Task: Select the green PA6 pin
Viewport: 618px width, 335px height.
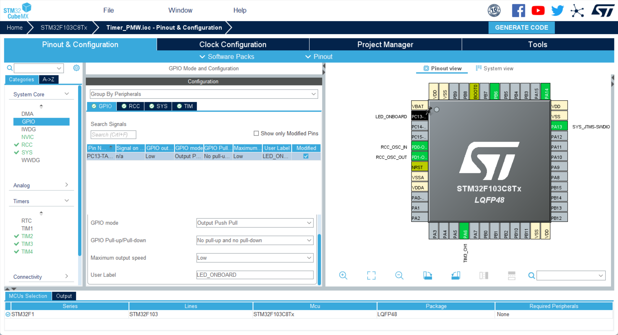Action: (x=465, y=230)
